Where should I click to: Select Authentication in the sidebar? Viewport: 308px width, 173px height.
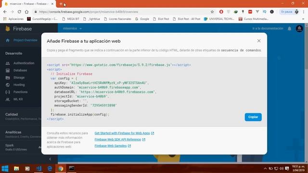(x=24, y=63)
